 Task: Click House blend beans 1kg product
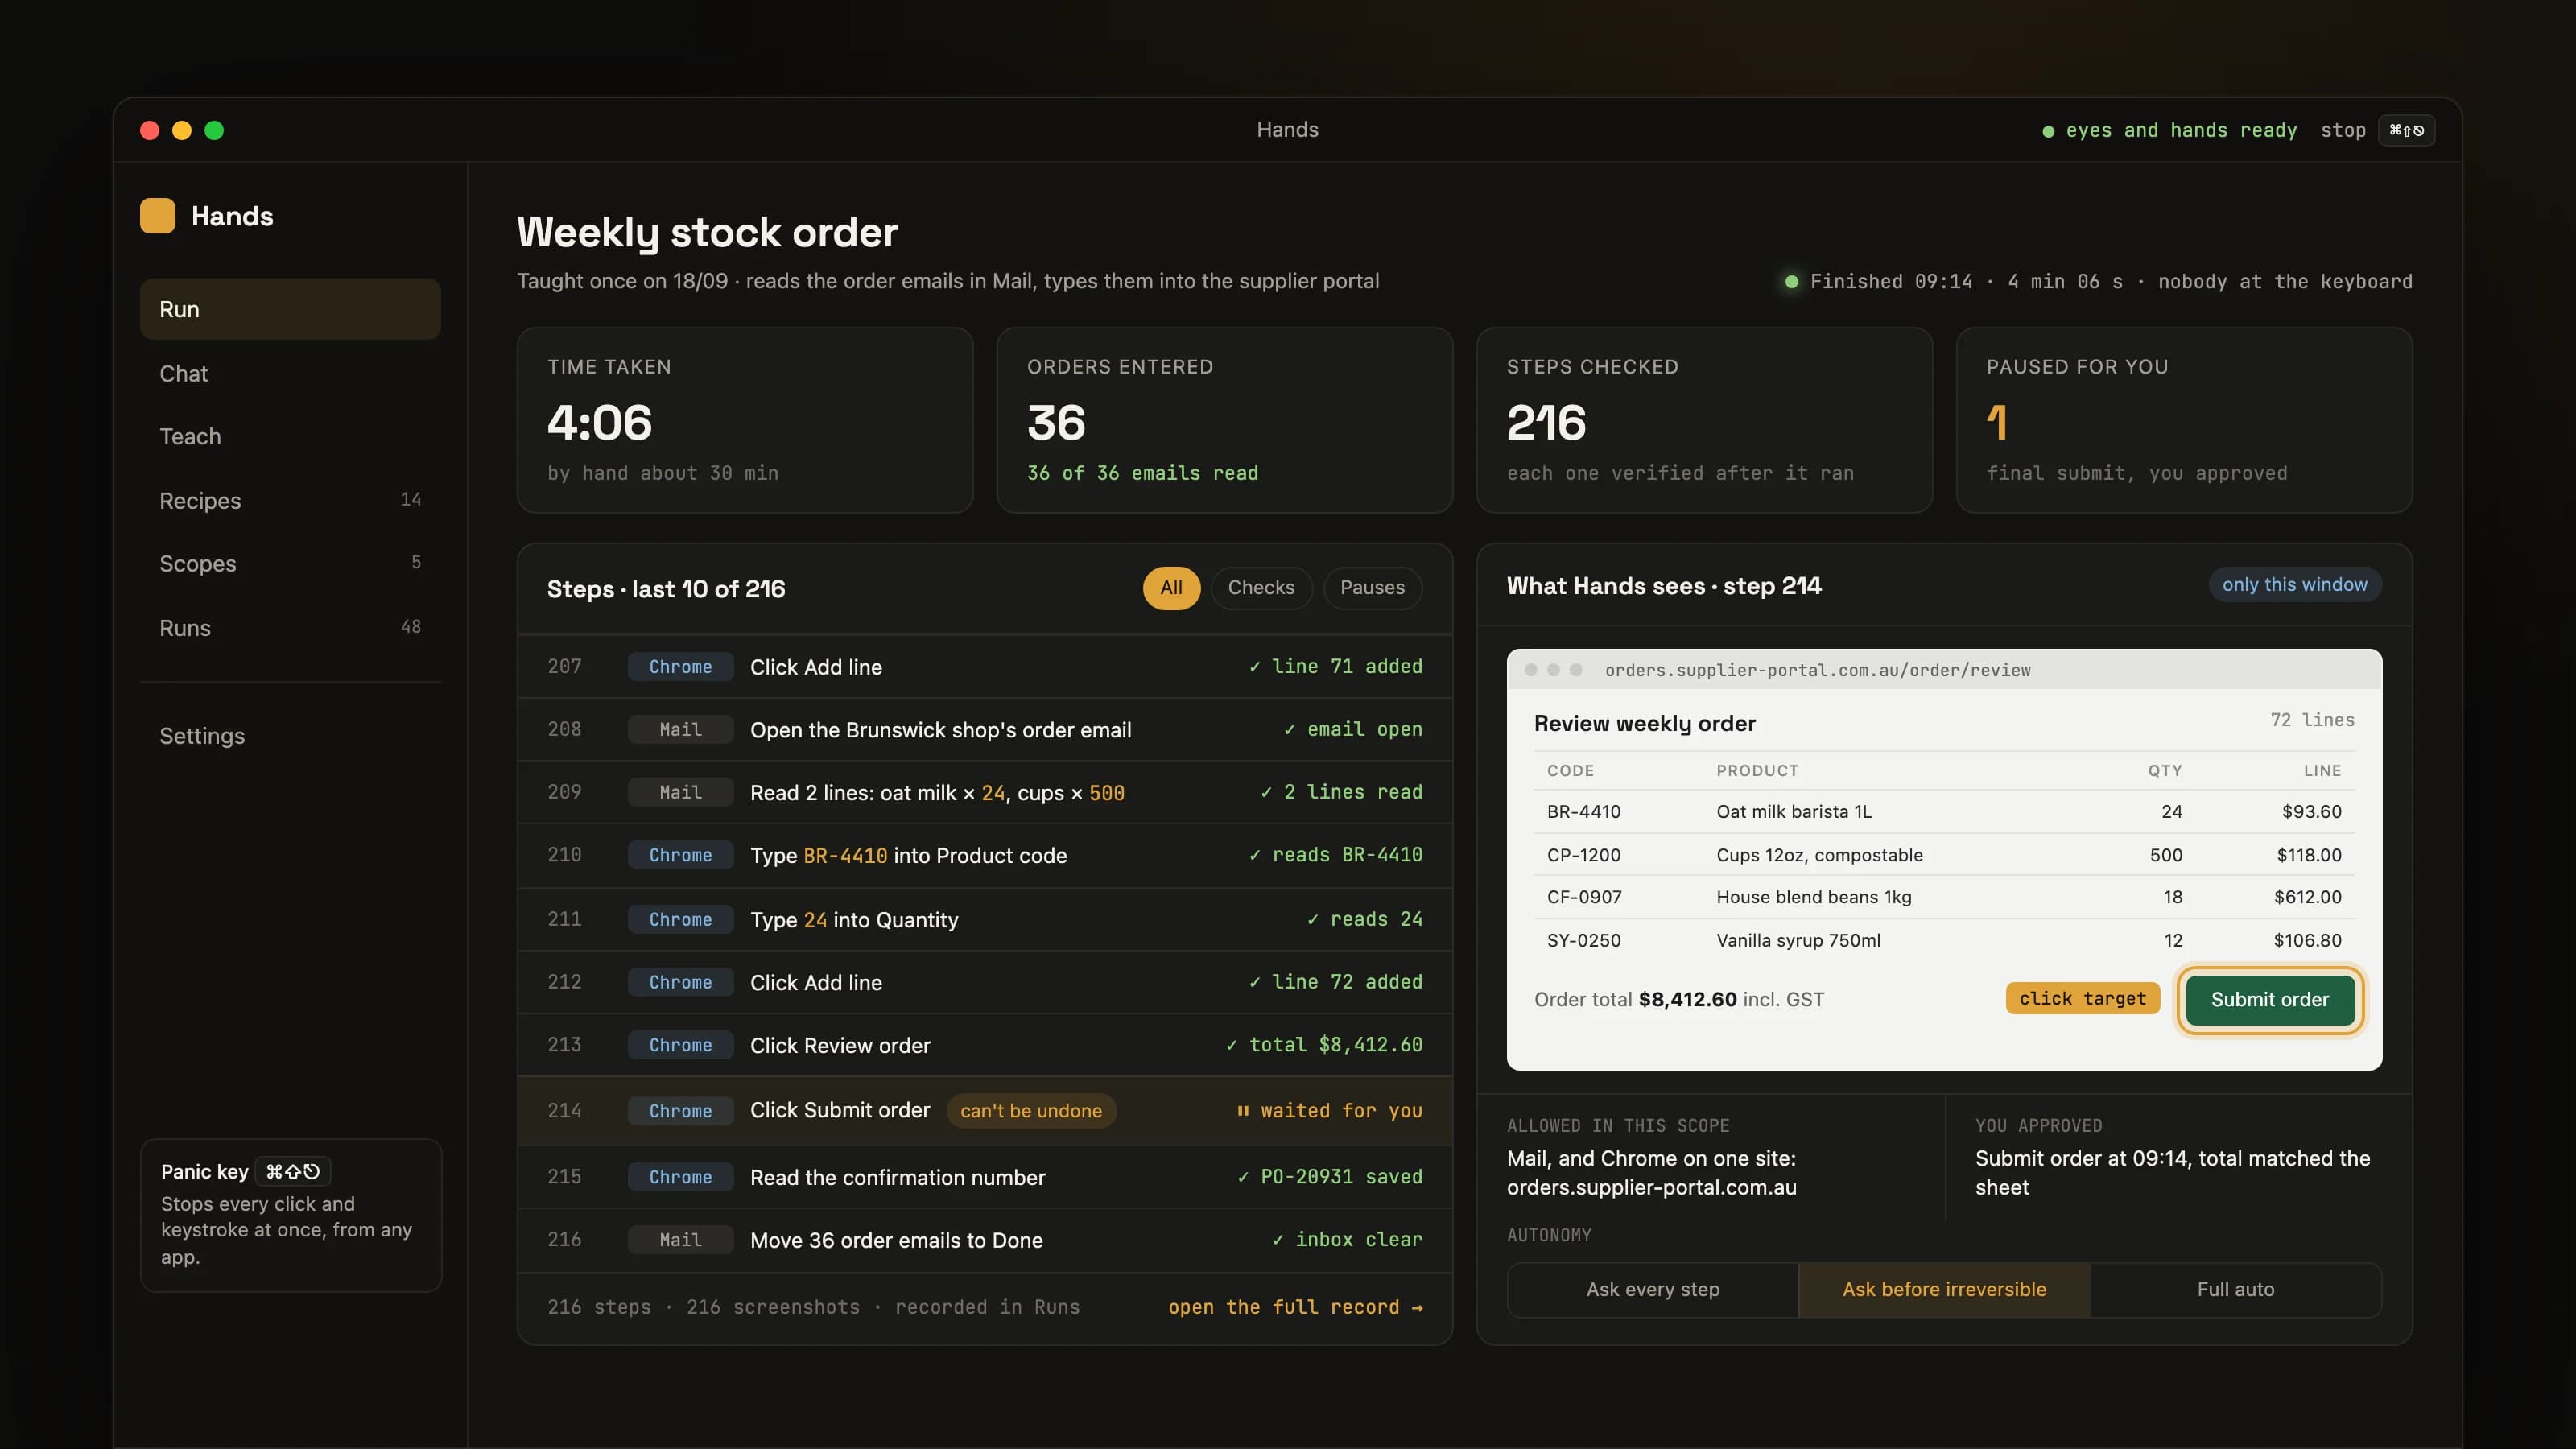click(x=1813, y=898)
